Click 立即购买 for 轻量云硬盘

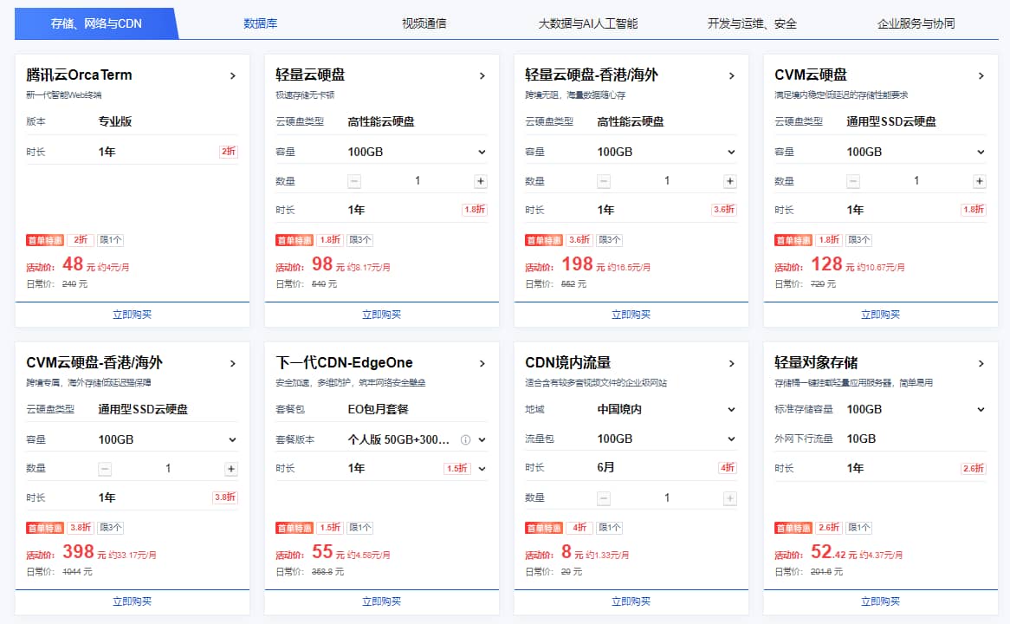381,315
